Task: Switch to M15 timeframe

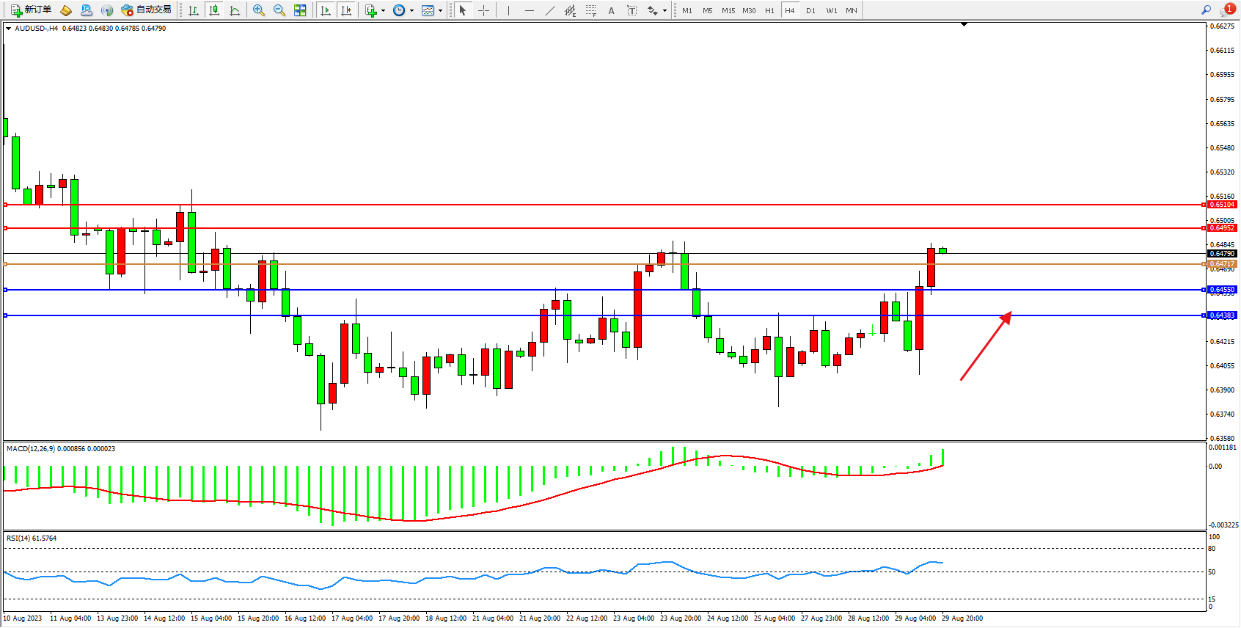Action: (728, 10)
